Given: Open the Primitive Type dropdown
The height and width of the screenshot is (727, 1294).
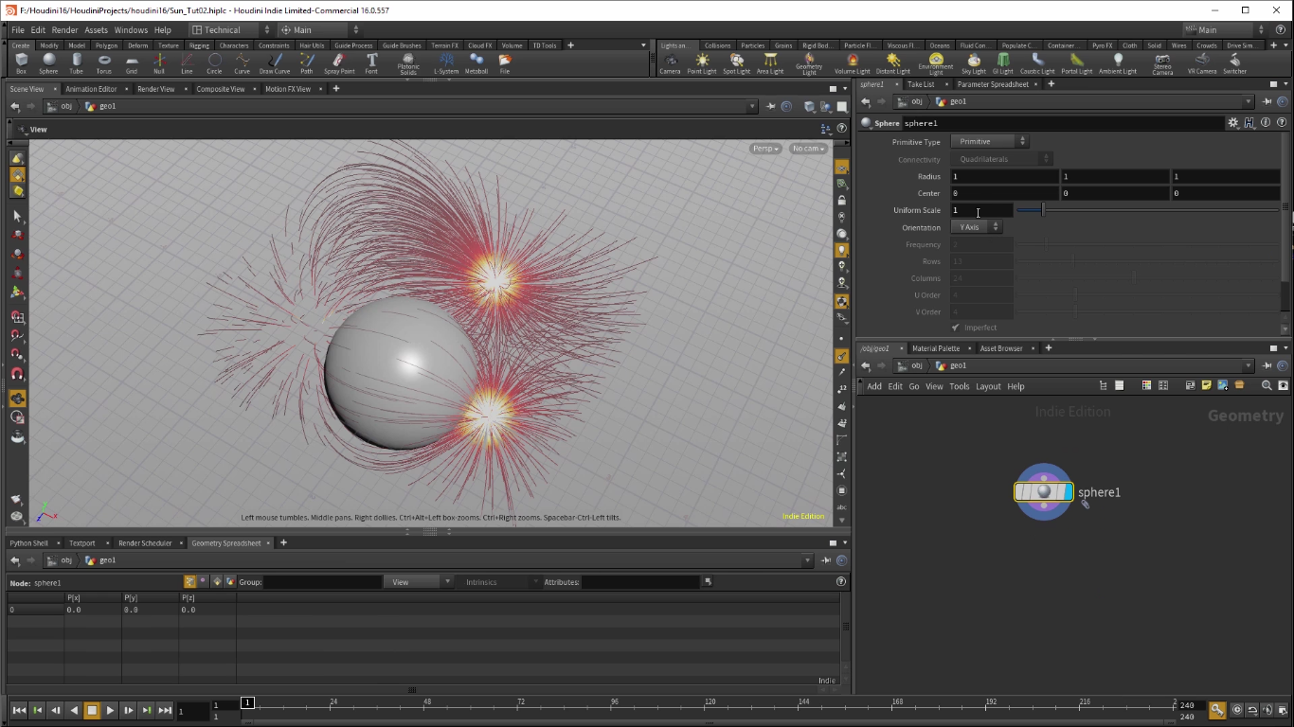Looking at the screenshot, I should click(x=988, y=141).
